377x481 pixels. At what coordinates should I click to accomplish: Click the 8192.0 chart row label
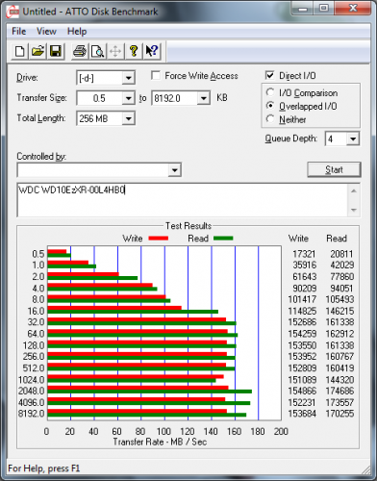coord(31,414)
